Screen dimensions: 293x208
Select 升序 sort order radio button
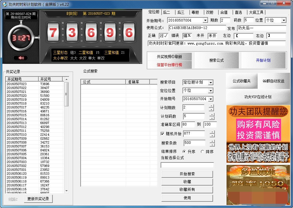point(184,152)
